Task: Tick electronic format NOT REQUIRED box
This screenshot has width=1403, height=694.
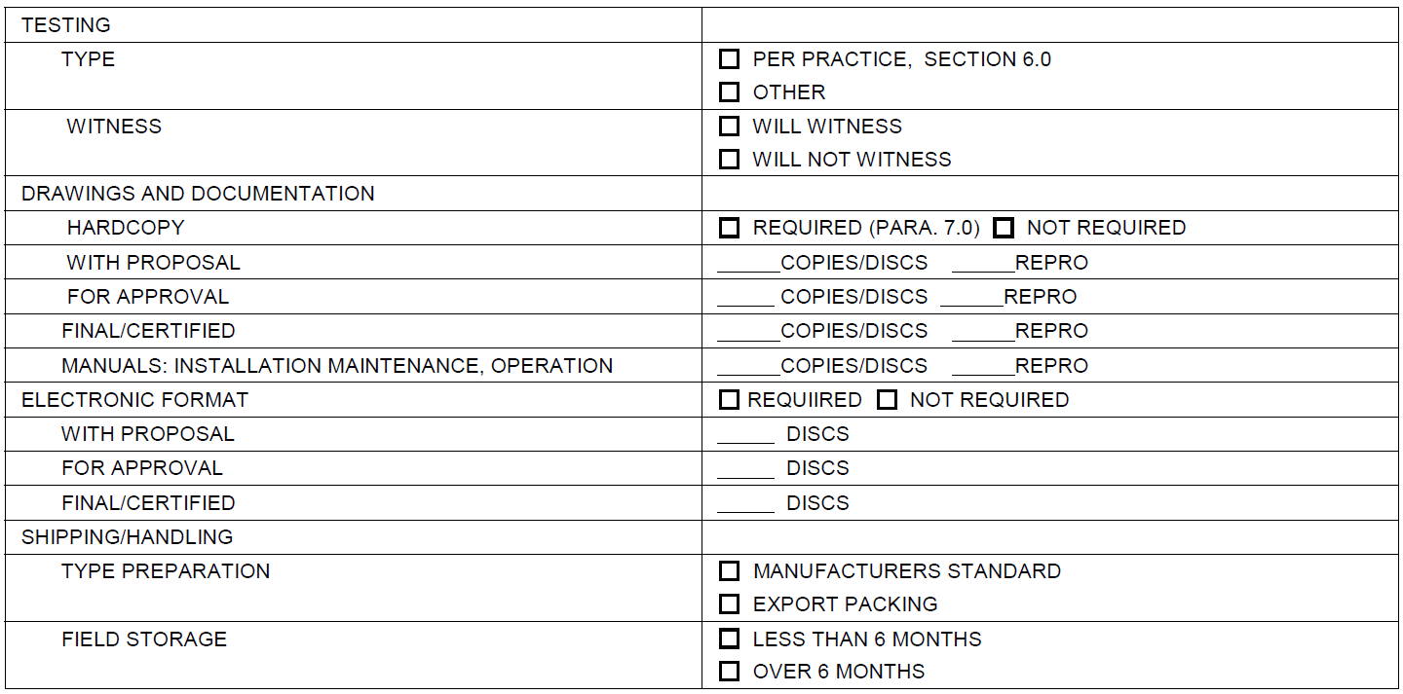Action: click(887, 400)
